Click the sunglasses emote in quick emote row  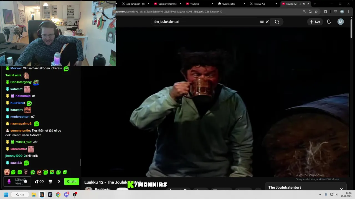tap(26, 172)
